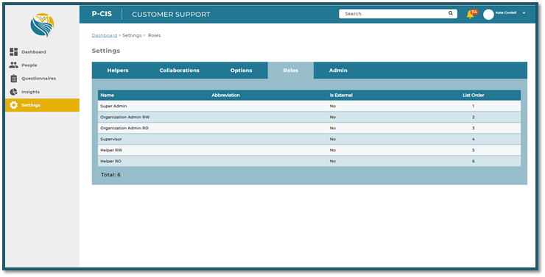Image resolution: width=545 pixels, height=277 pixels.
Task: Select the Helper RW role row
Action: click(x=309, y=150)
